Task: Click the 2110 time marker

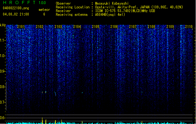Action: (189, 27)
